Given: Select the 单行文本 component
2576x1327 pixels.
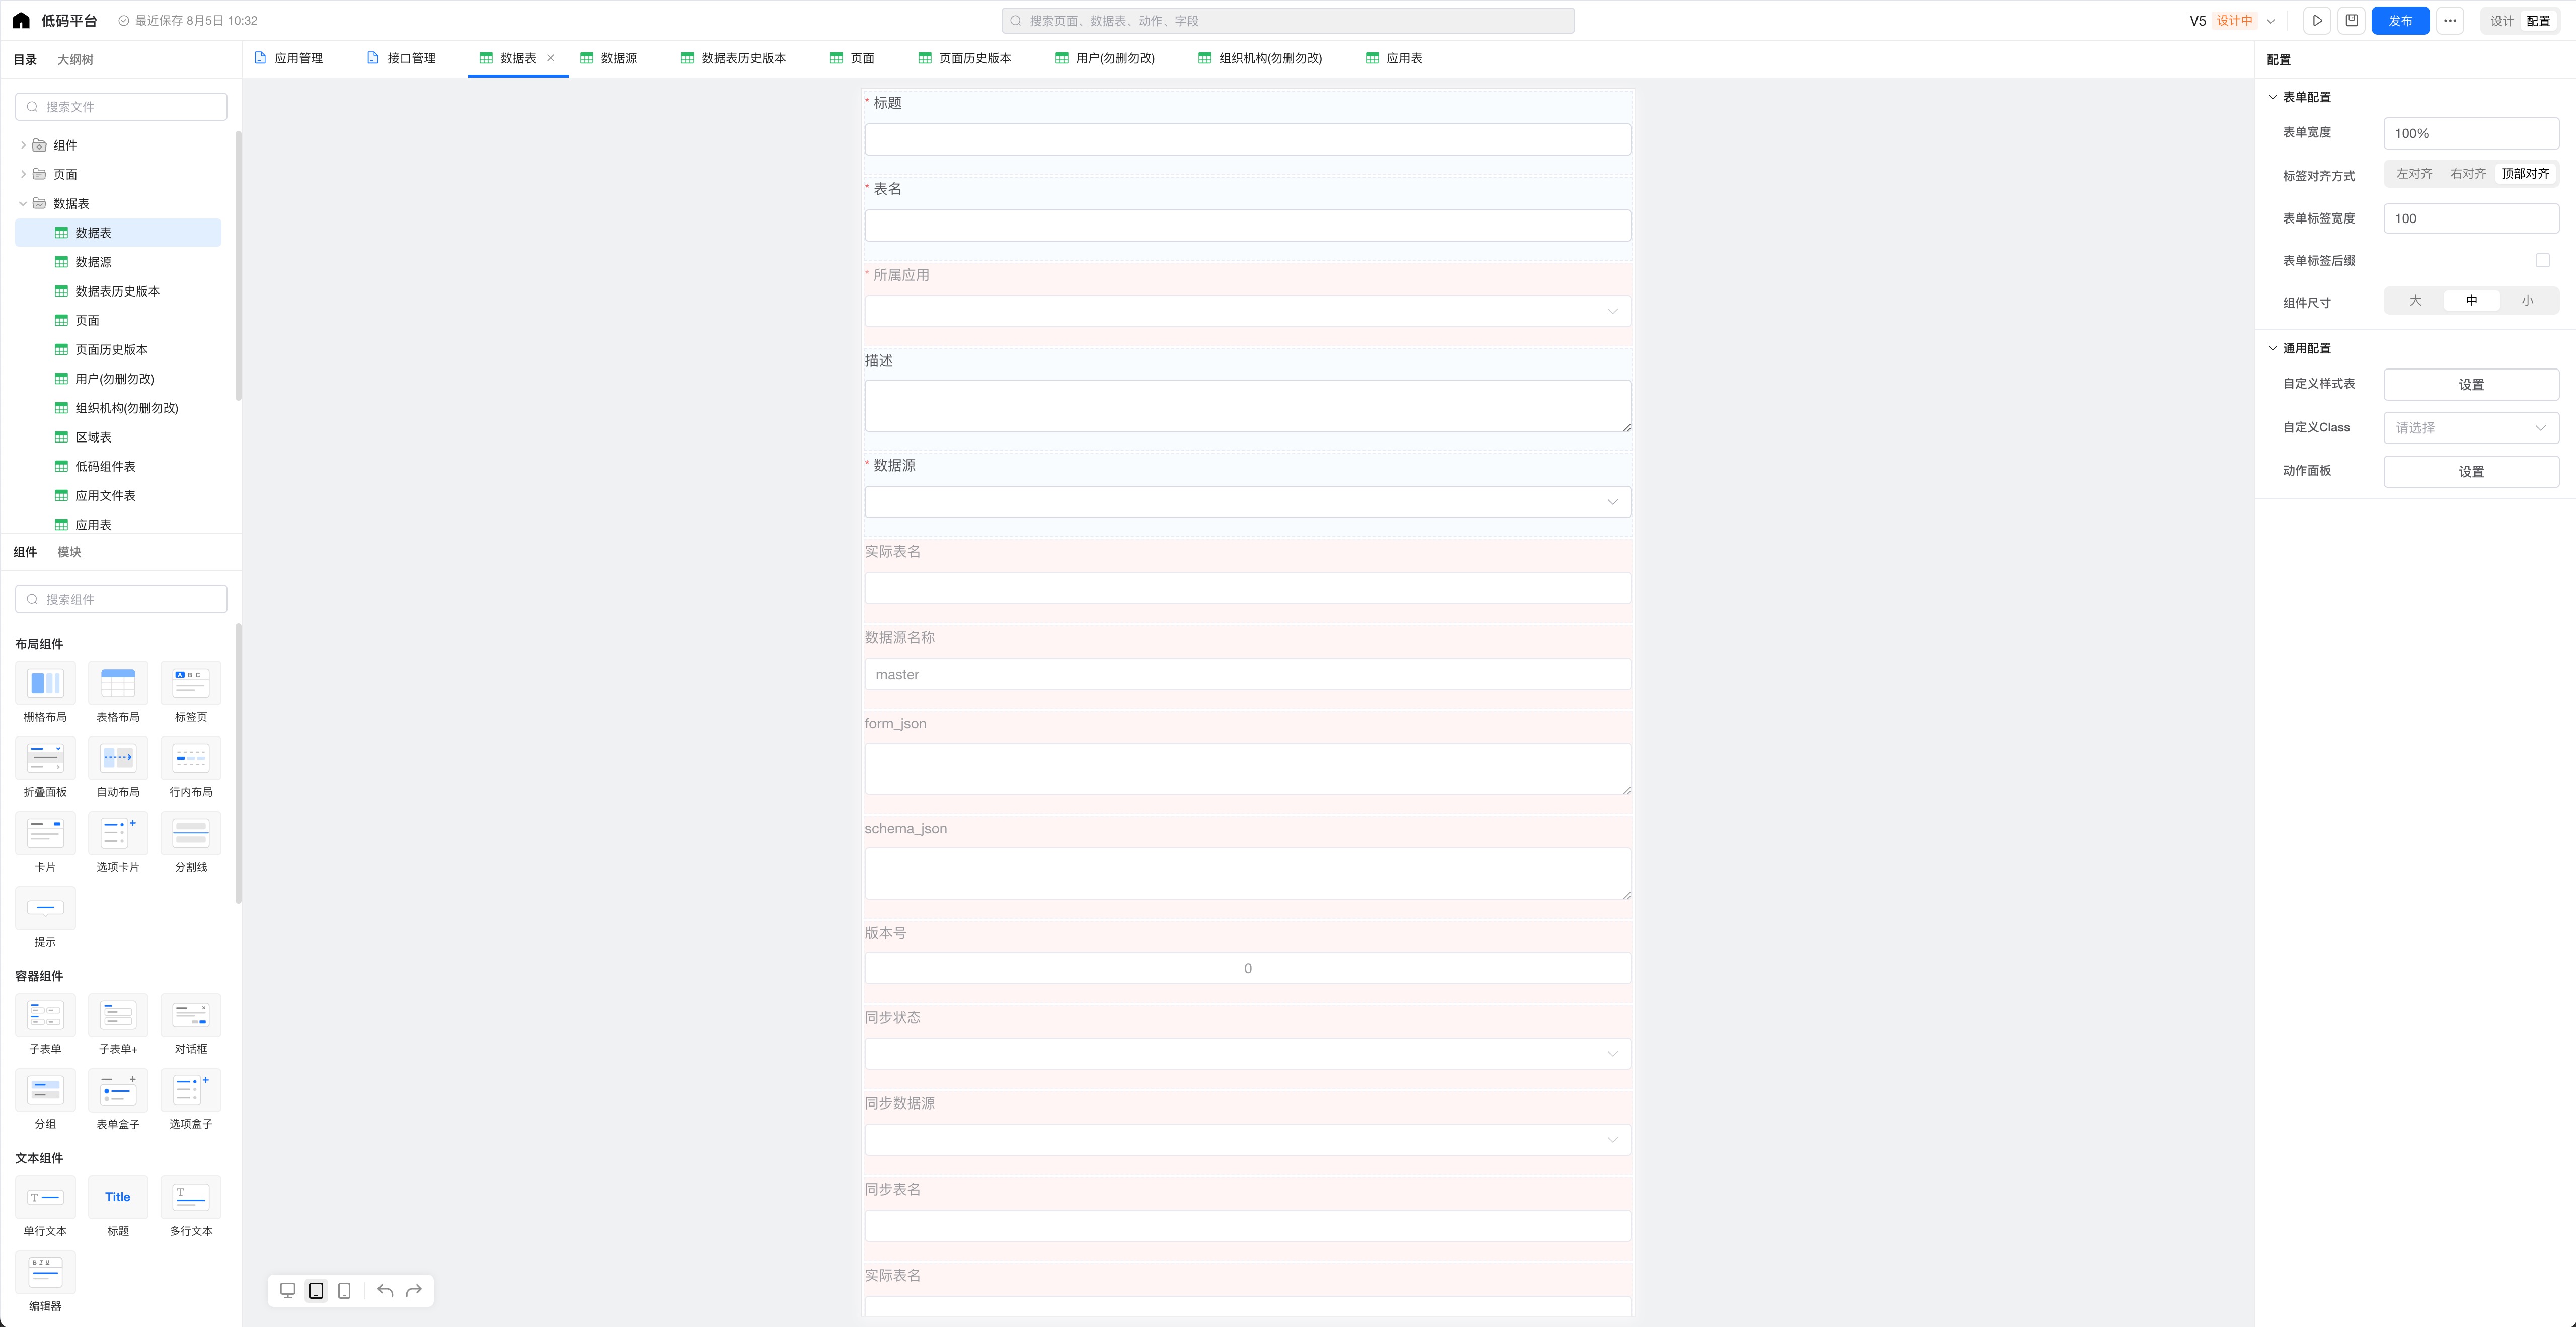Looking at the screenshot, I should [x=45, y=1206].
